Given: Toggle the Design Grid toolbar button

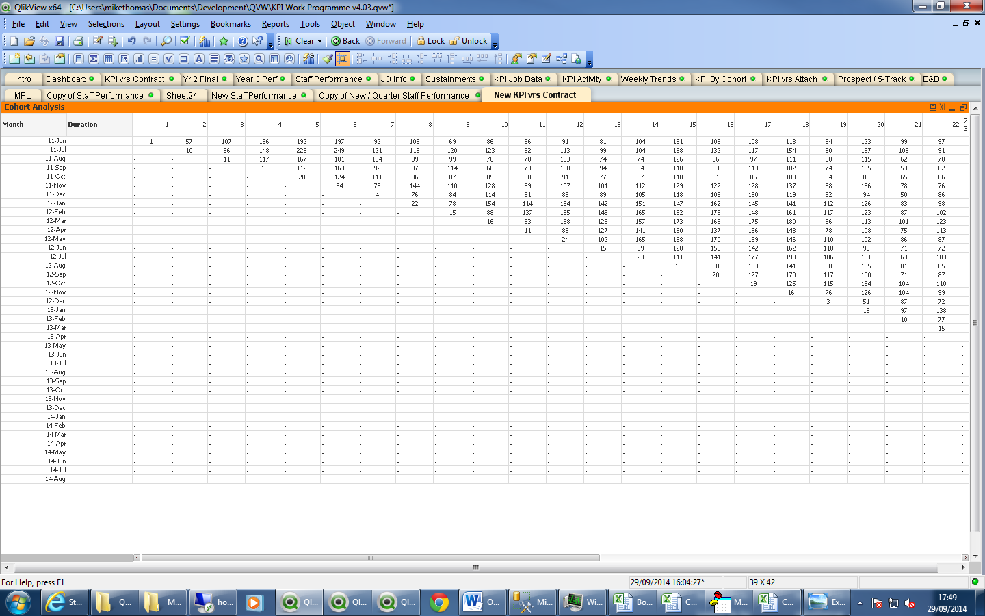Looking at the screenshot, I should 343,59.
